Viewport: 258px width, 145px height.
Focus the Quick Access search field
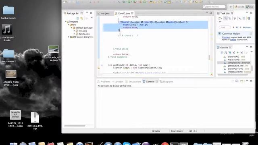pos(214,6)
